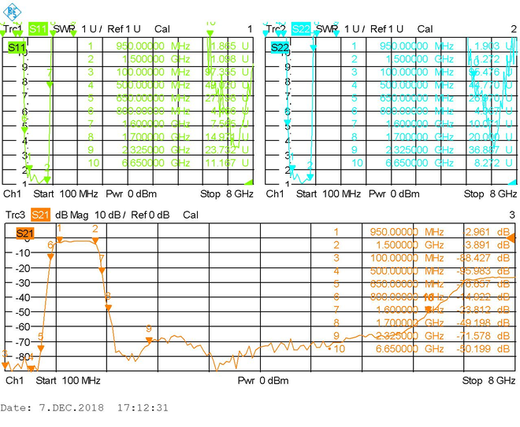Select marker 8 triangle on the S21 trace
520x427 pixels.
click(x=108, y=307)
